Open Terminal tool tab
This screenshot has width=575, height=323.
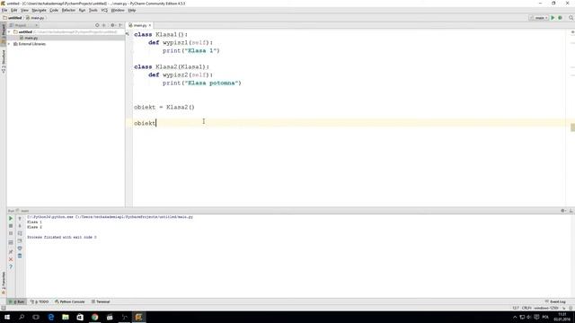click(101, 301)
